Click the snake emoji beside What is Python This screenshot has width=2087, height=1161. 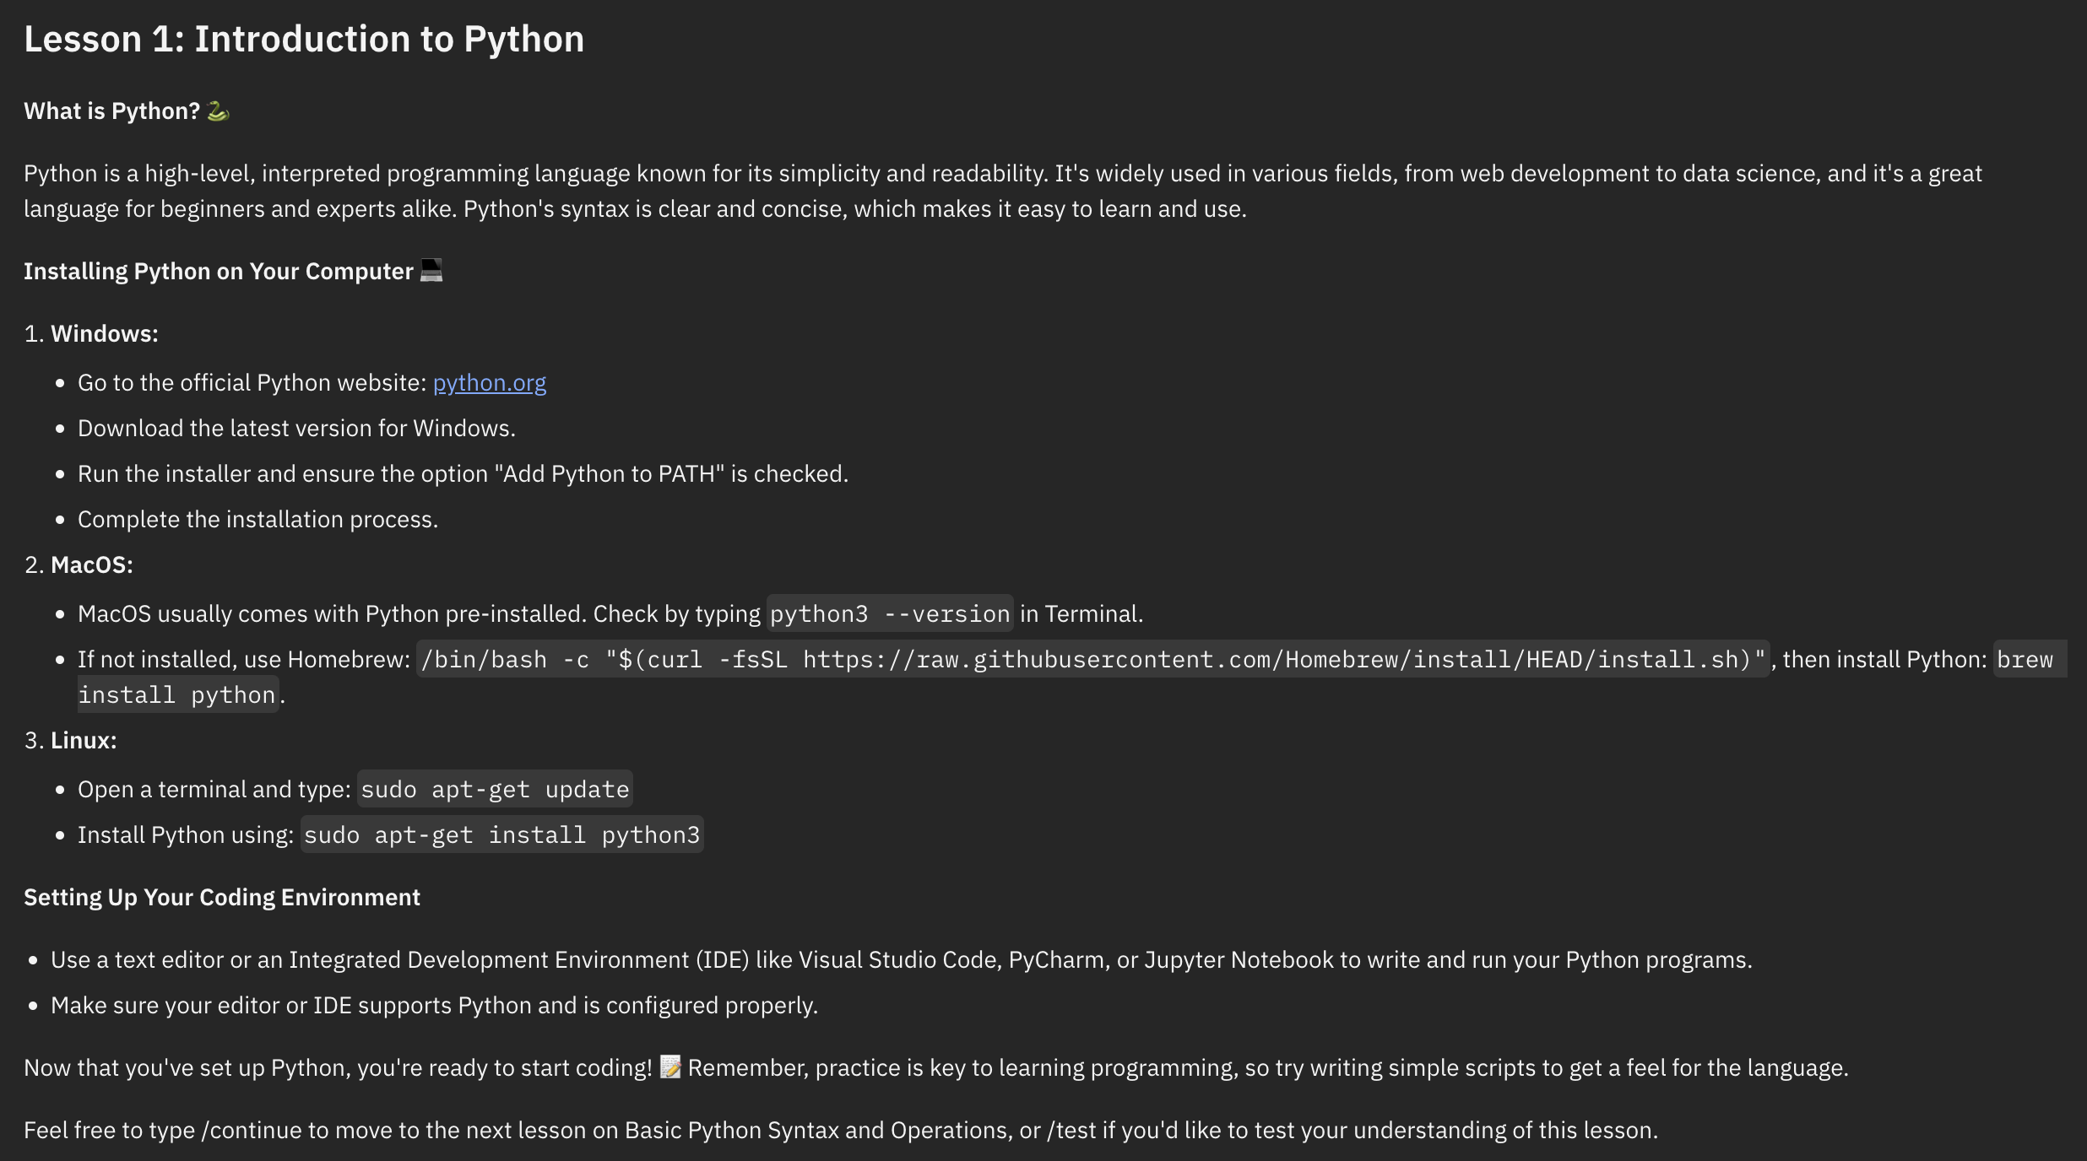(218, 111)
